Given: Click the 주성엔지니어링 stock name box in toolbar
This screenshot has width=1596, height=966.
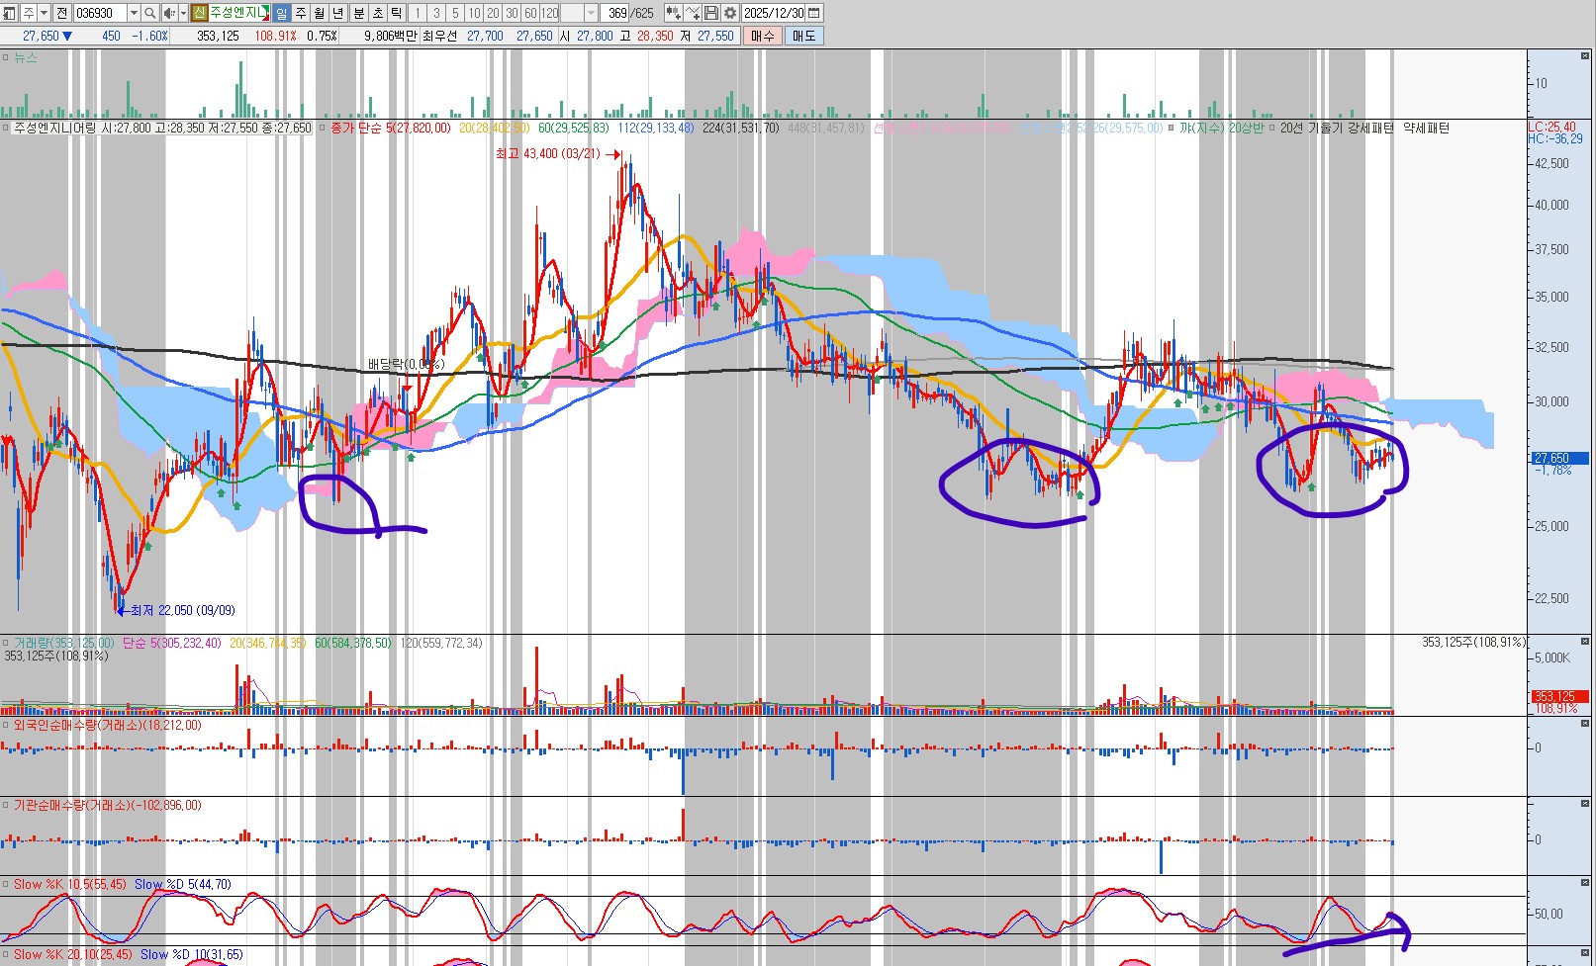Looking at the screenshot, I should [x=237, y=13].
